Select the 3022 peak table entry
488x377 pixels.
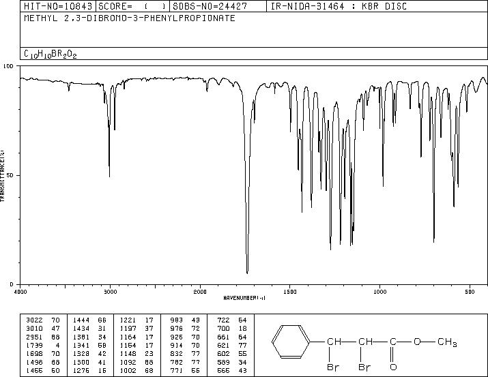(43, 320)
